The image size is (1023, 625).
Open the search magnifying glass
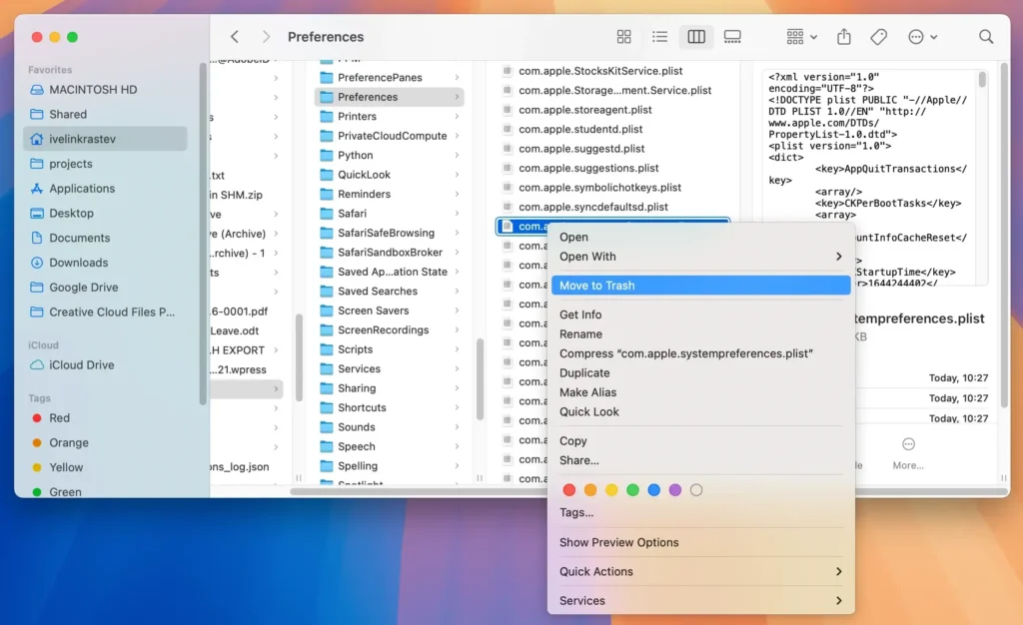(x=985, y=36)
